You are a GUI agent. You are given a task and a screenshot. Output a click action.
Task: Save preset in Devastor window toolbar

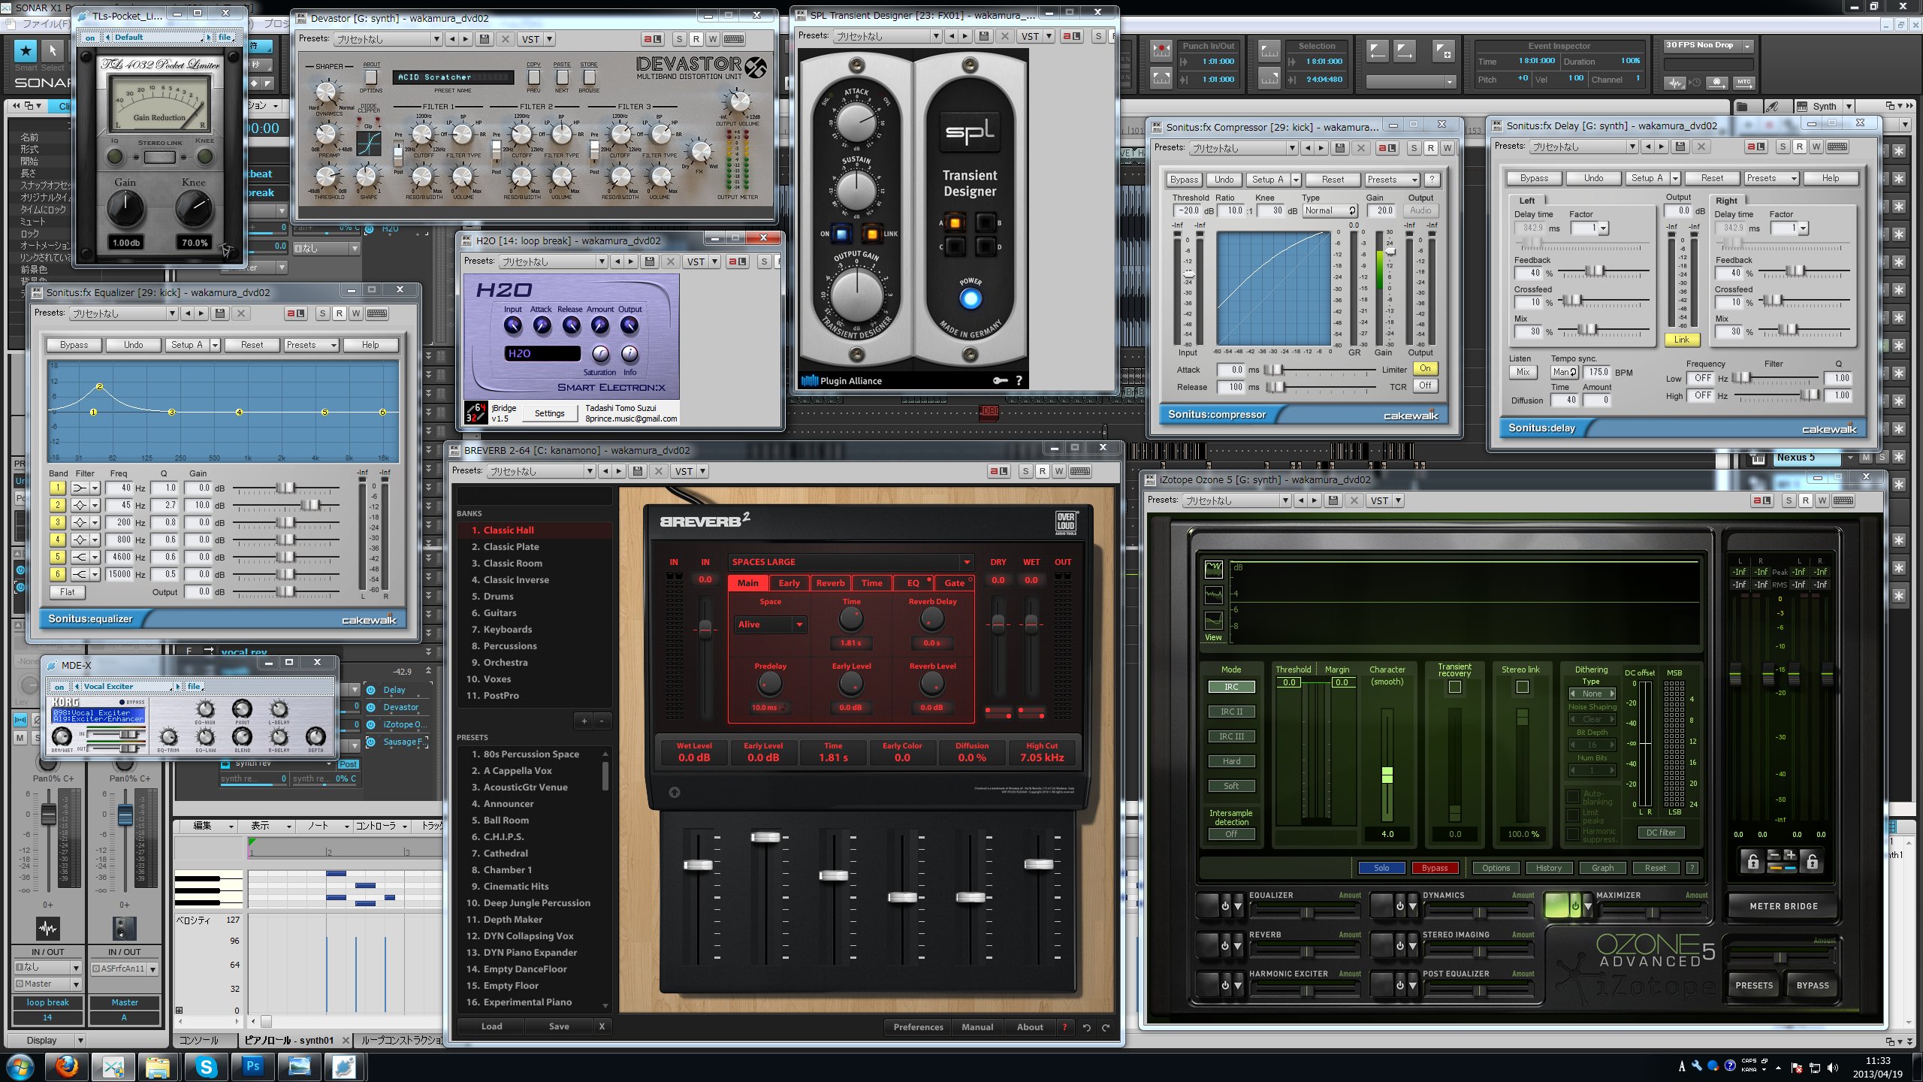(x=485, y=39)
